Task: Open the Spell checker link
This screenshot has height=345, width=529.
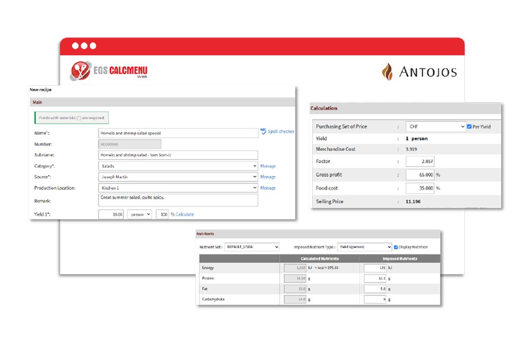Action: 281,131
